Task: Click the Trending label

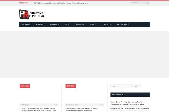Action: (x=23, y=3)
